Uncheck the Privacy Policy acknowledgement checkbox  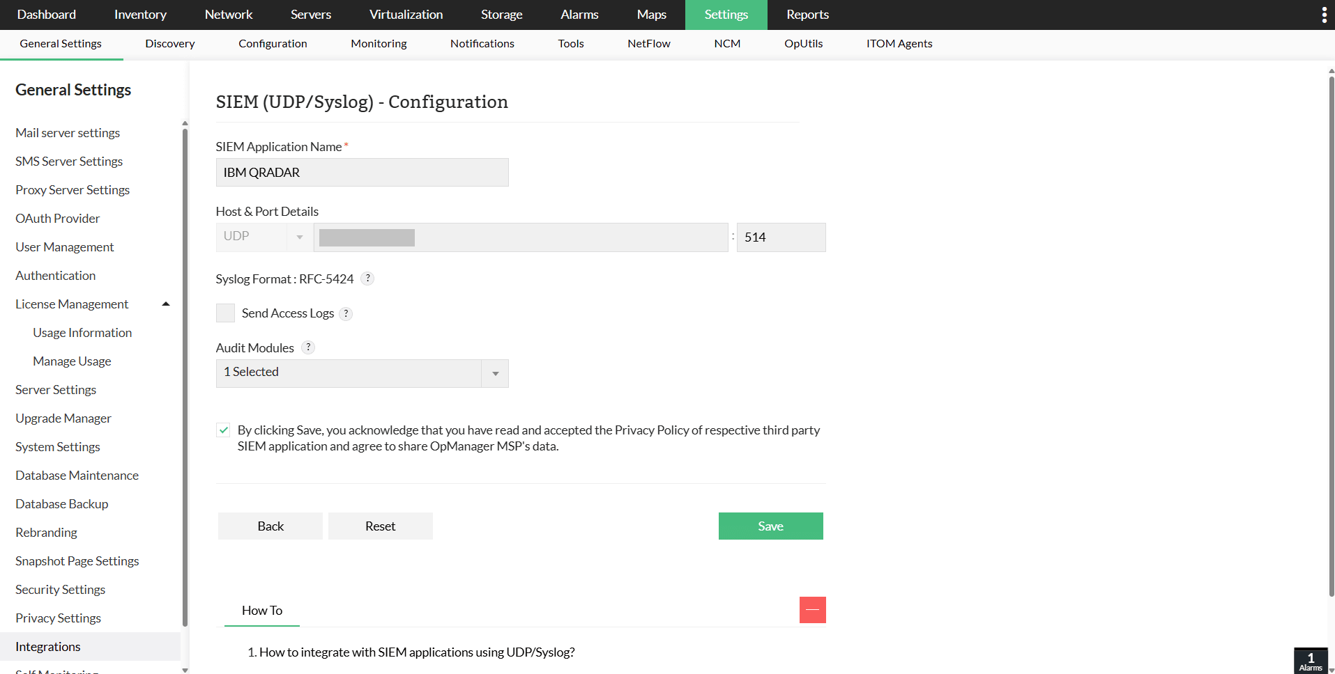click(x=223, y=430)
